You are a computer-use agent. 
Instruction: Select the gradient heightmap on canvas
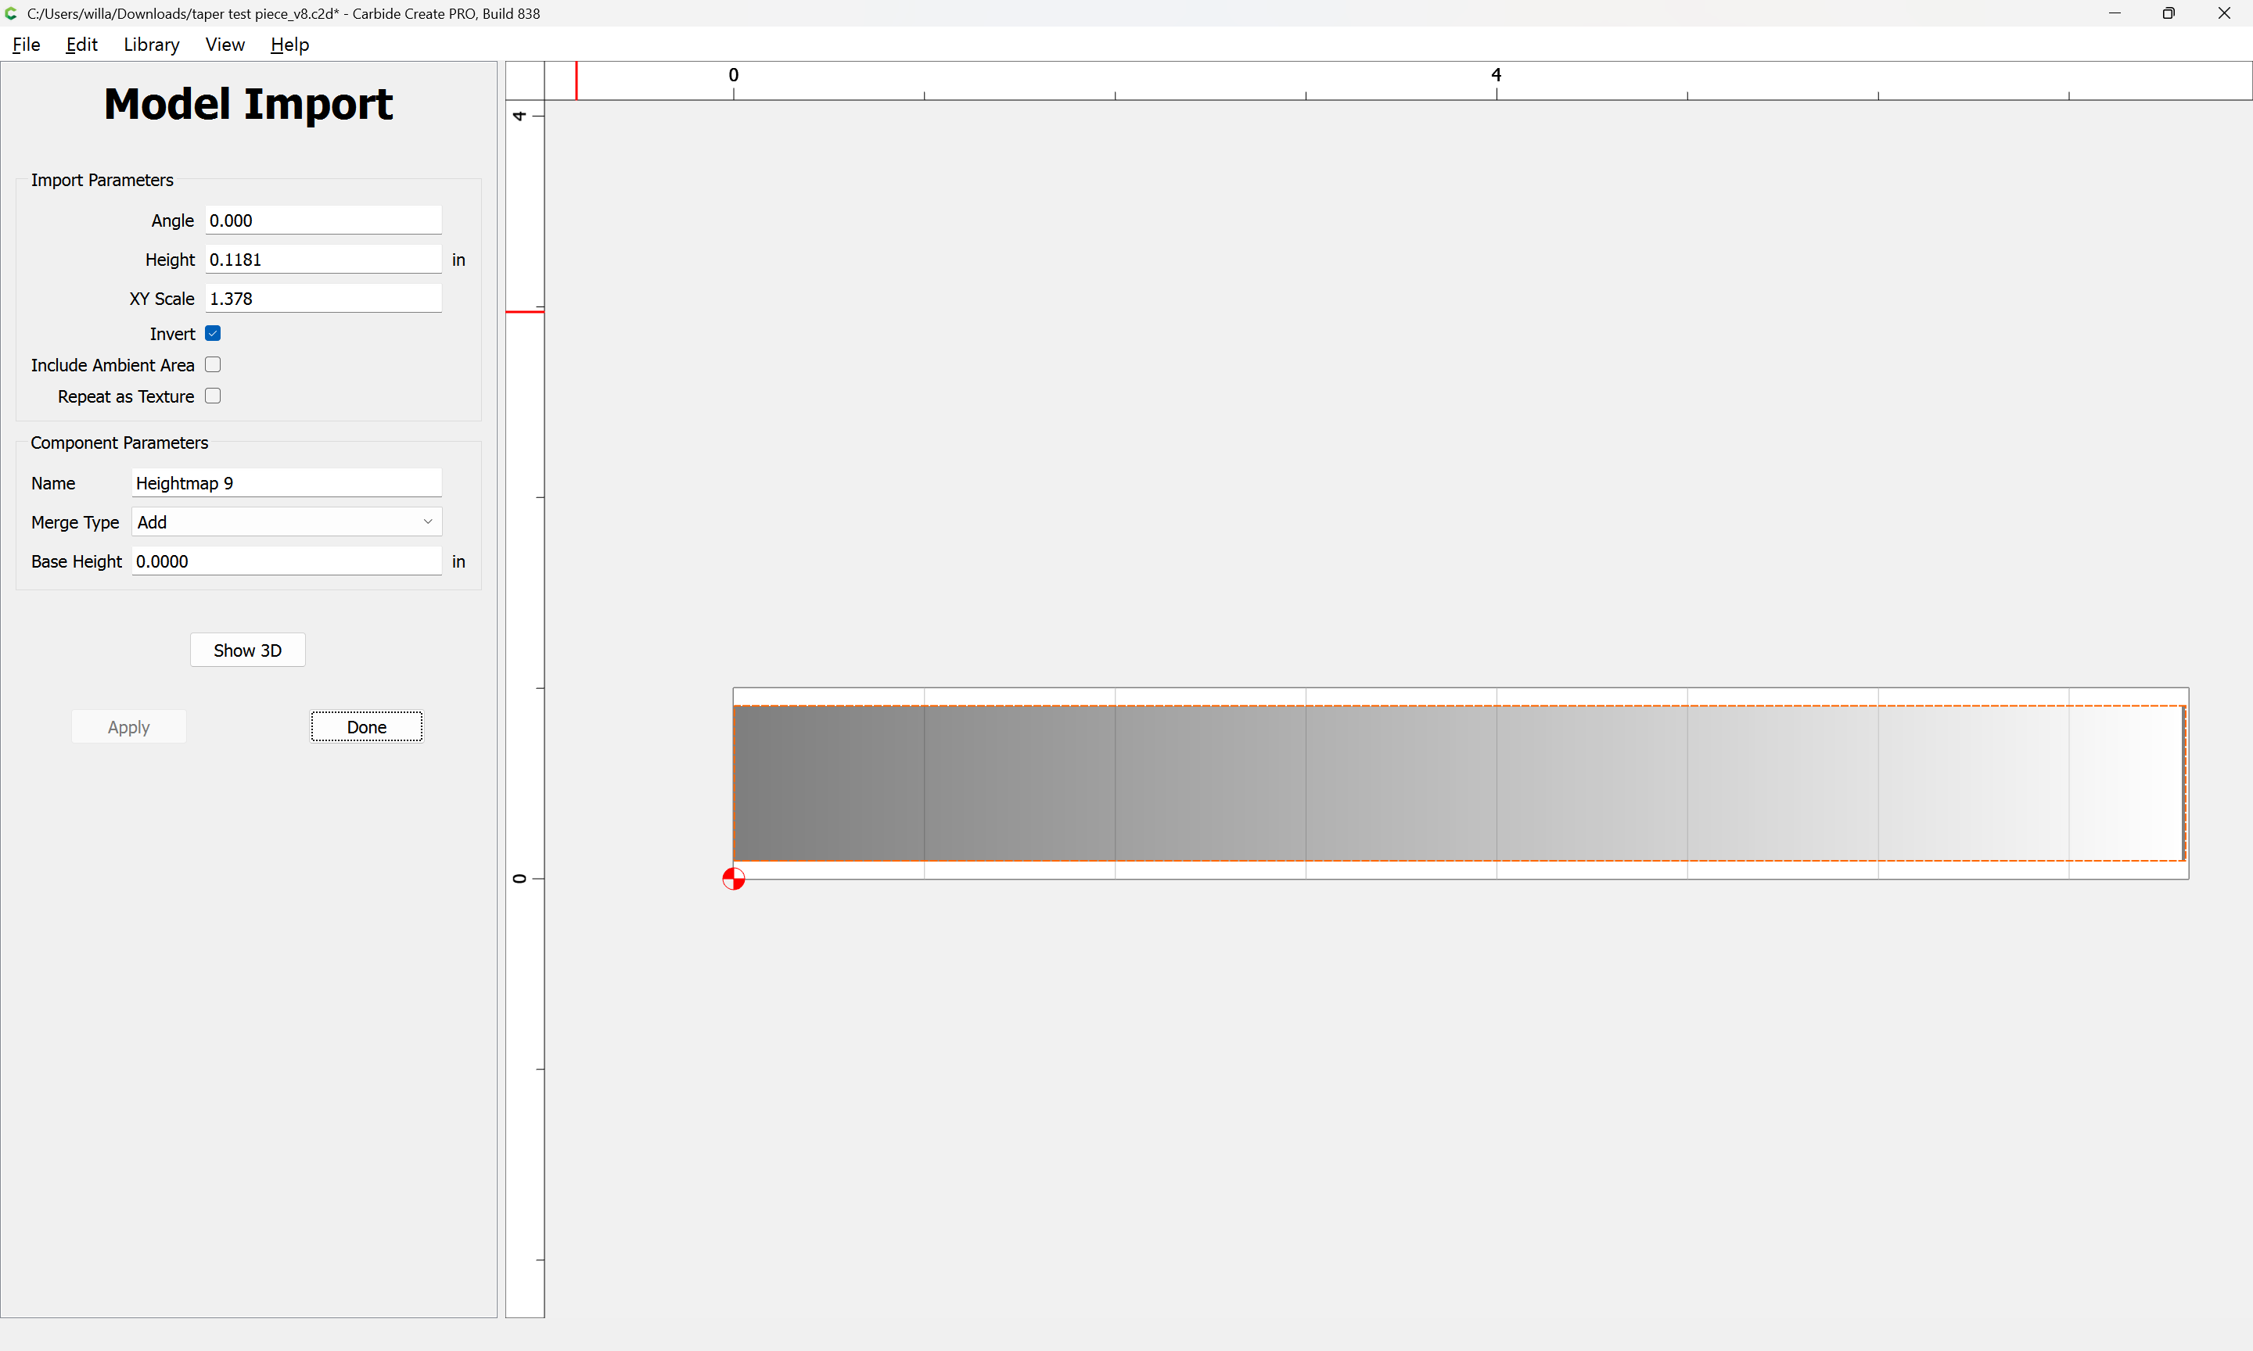click(1457, 783)
